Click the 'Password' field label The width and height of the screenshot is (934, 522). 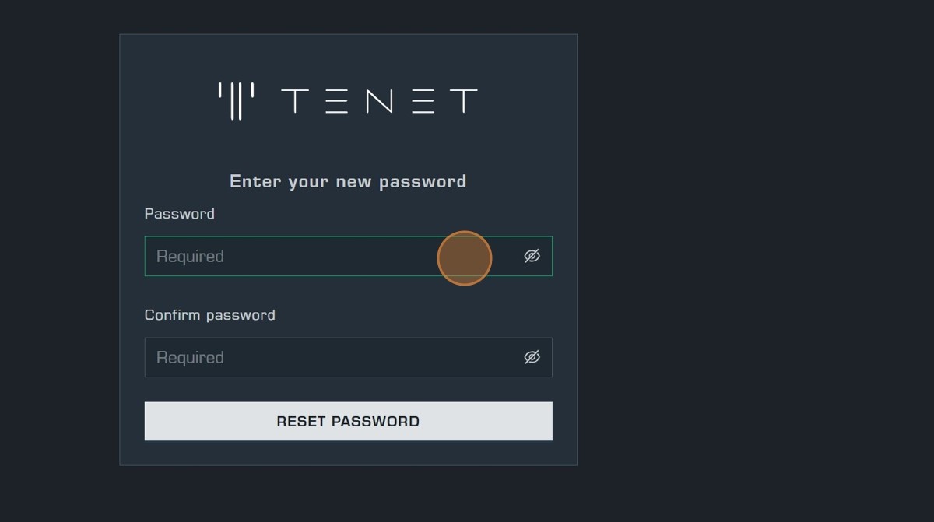tap(180, 213)
